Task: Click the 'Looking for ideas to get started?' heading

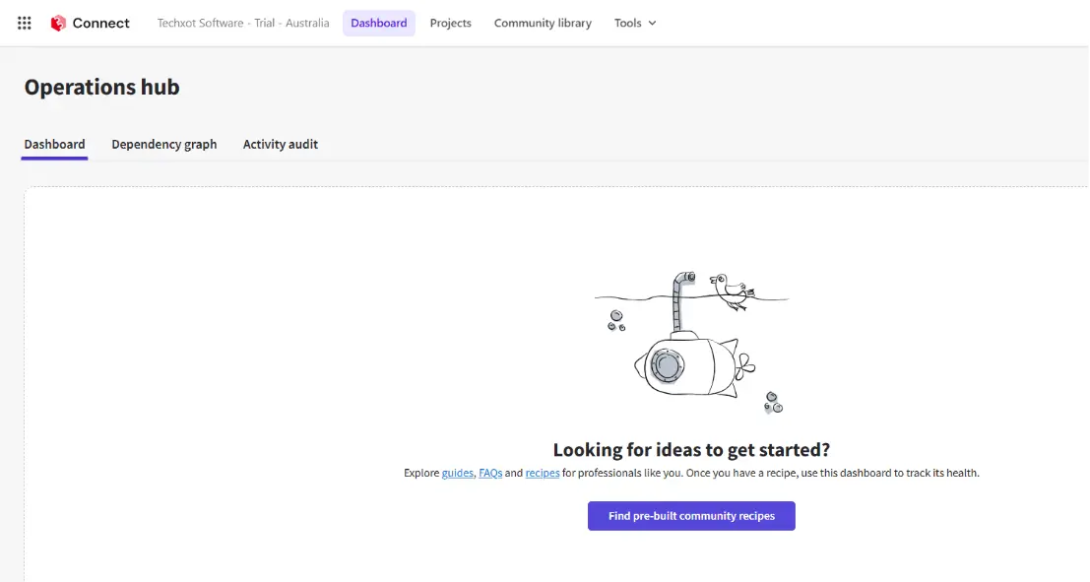Action: [691, 450]
